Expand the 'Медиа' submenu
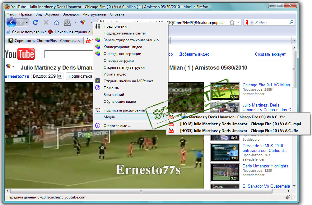Screen dimensions: 312x205 coord(131,117)
